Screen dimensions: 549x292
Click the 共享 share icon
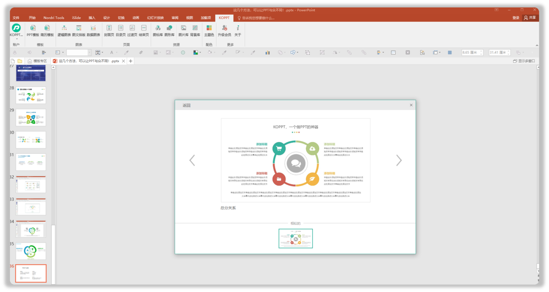tap(530, 18)
